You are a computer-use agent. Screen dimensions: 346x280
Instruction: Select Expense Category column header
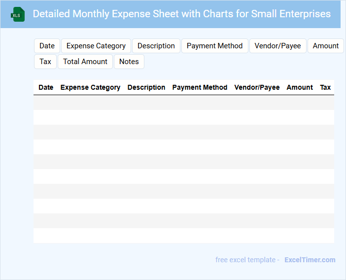90,87
